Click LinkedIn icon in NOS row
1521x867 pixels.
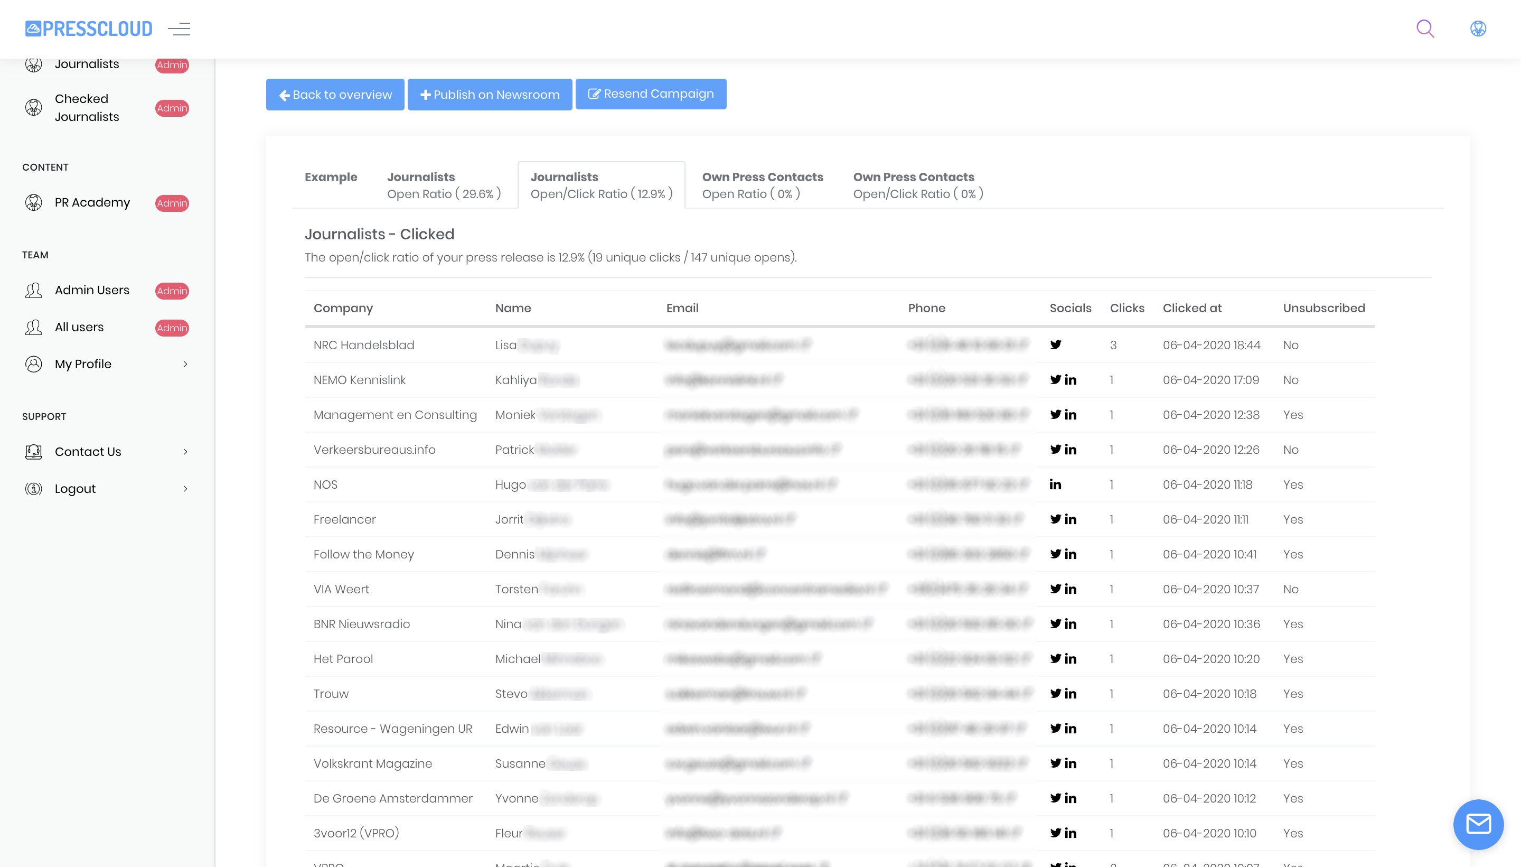(1055, 484)
